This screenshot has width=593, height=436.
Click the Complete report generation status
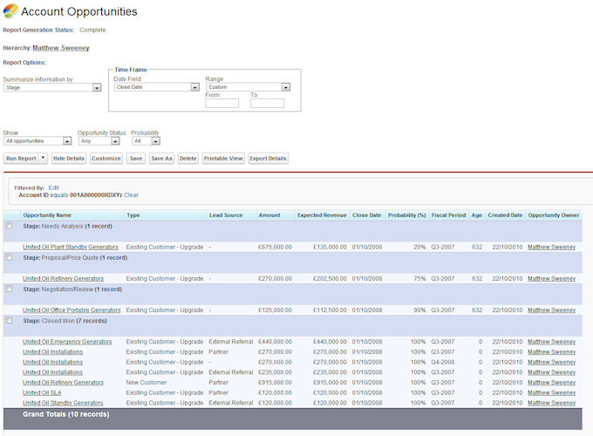point(92,30)
